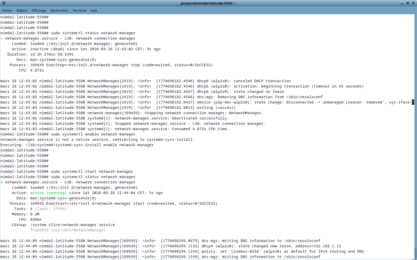Close the terminal window
Viewport: 417px width, 260px height.
[x=413, y=3]
